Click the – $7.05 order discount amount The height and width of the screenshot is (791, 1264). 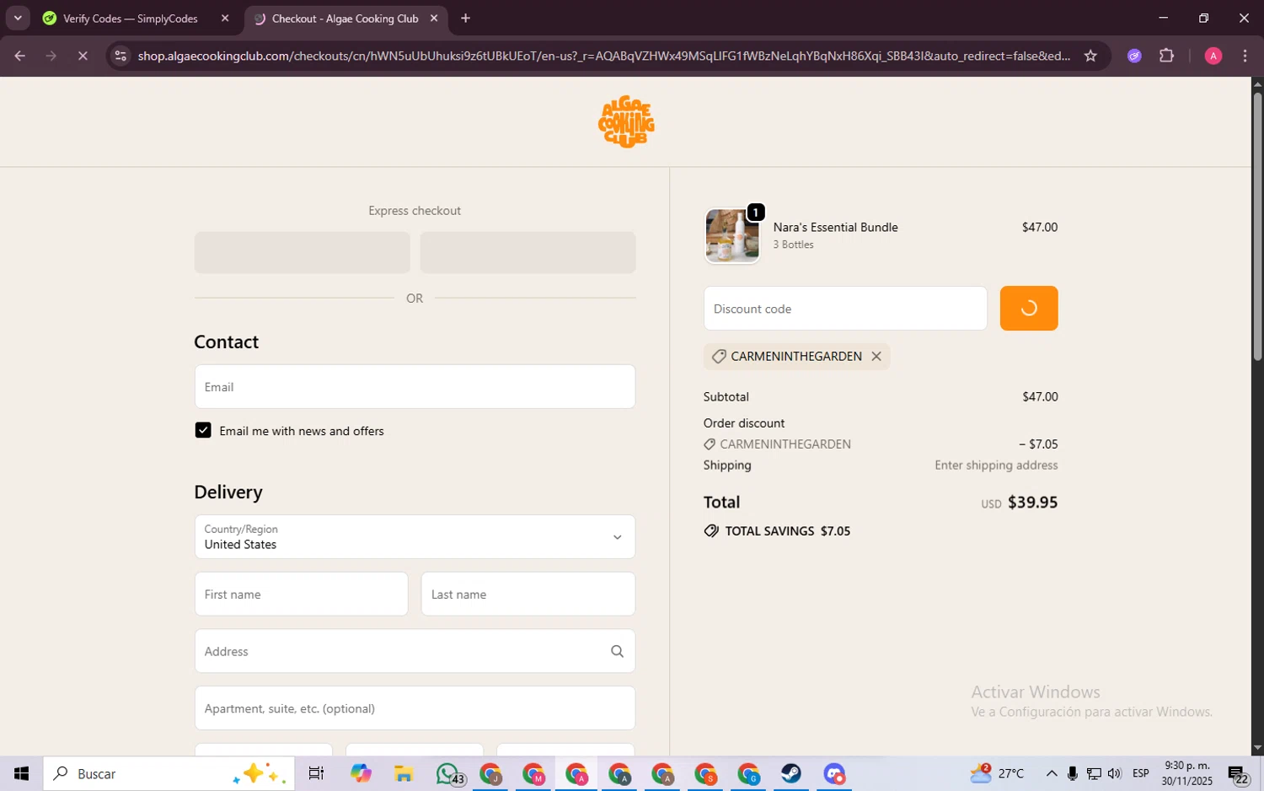point(1038,444)
